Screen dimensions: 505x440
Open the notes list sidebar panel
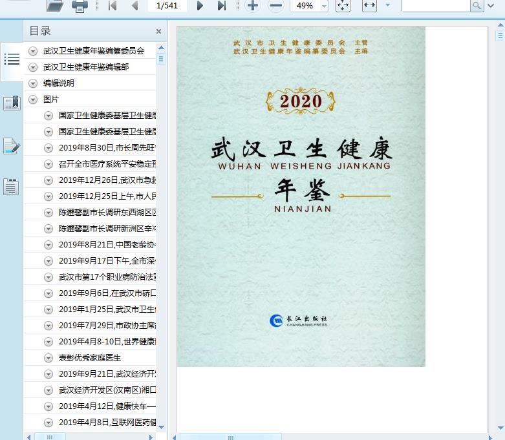pos(11,187)
